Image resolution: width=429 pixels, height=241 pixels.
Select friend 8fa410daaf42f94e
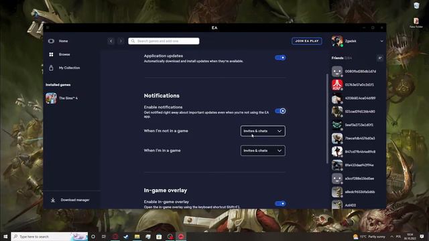[359, 165]
